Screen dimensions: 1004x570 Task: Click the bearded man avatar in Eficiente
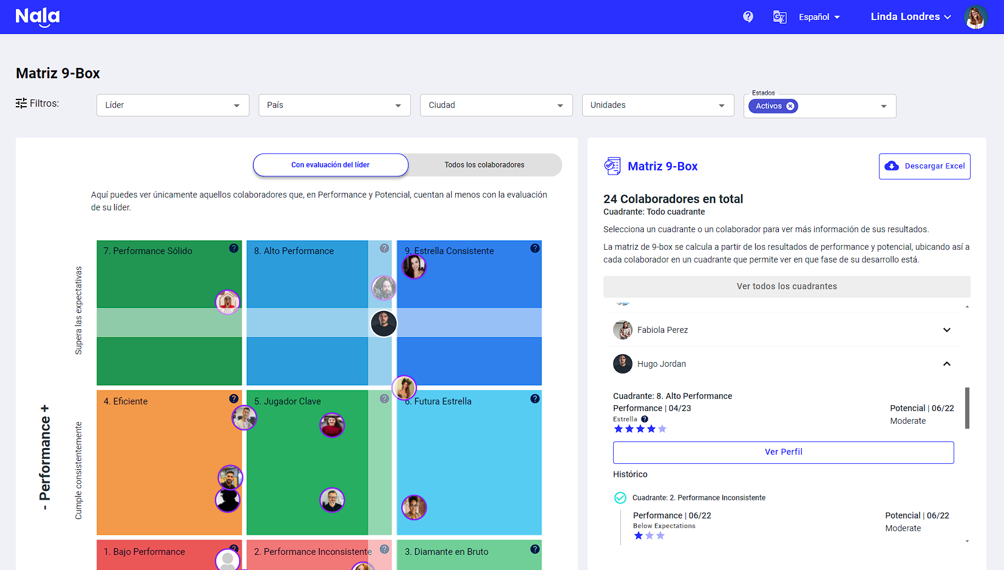click(x=230, y=477)
